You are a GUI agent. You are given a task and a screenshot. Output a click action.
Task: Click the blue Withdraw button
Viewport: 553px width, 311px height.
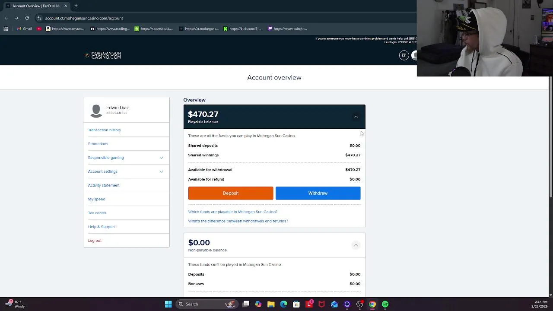click(x=318, y=193)
